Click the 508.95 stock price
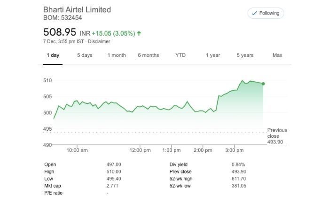This screenshot has width=329, height=197. [60, 32]
